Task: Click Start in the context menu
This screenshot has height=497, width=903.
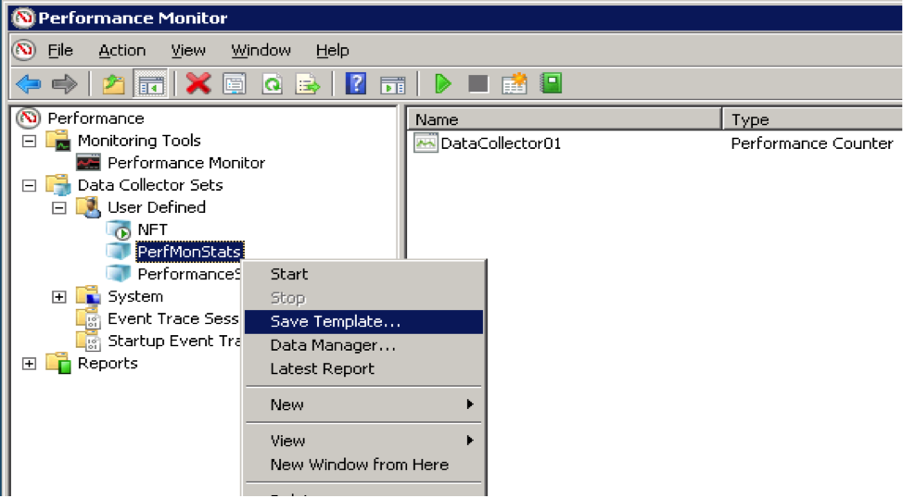Action: (x=288, y=274)
